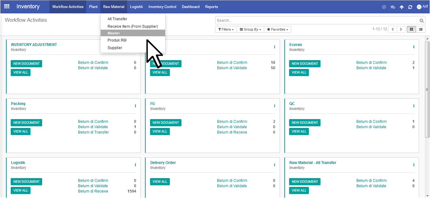The width and height of the screenshot is (430, 198).
Task: Click VIEW ALL in Delivery Order card
Action: coord(160,181)
